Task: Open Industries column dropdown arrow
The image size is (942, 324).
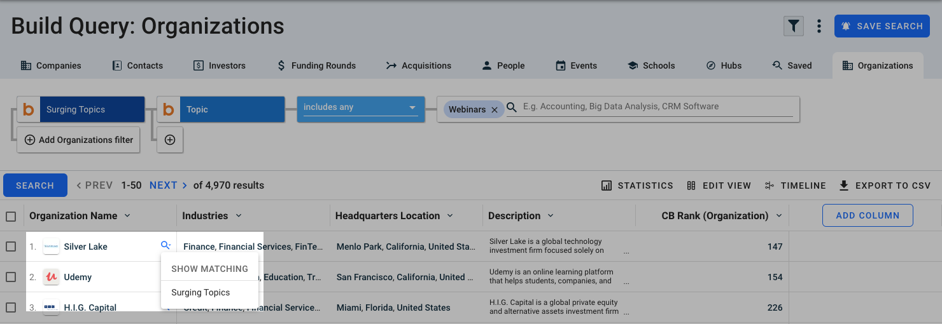Action: coord(239,216)
